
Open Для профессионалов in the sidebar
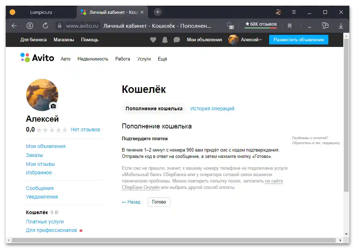tap(51, 230)
